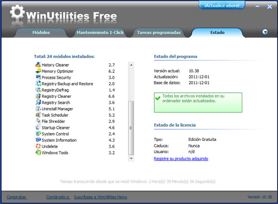This screenshot has width=278, height=204.
Task: Select the System Information list entry text
Action: pos(59,140)
